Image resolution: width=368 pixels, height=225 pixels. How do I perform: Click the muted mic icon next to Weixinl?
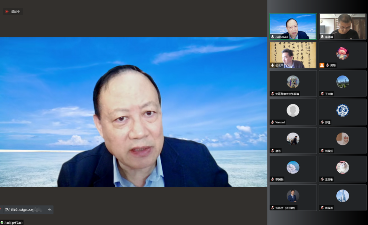tap(273, 122)
